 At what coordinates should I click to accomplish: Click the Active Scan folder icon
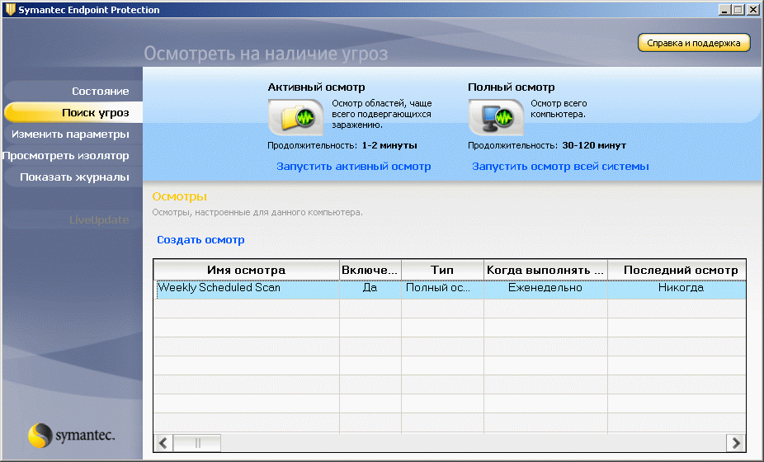(295, 117)
